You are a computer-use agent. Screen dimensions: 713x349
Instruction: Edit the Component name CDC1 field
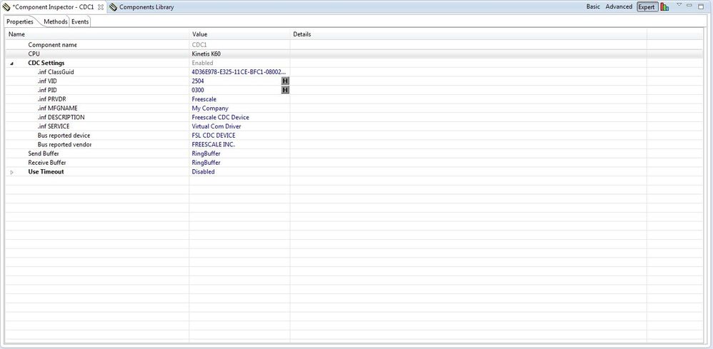[x=239, y=45]
